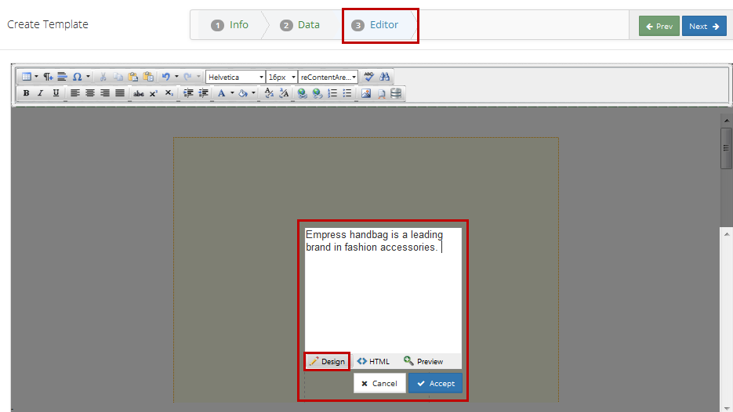
Task: Click the outer scrollbar up arrow
Action: (x=727, y=234)
